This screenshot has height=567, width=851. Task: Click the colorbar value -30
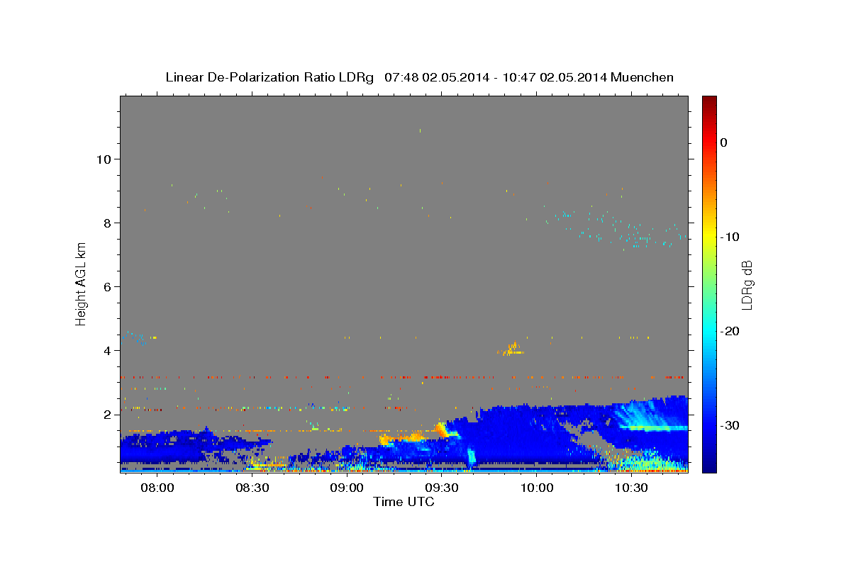(x=730, y=425)
